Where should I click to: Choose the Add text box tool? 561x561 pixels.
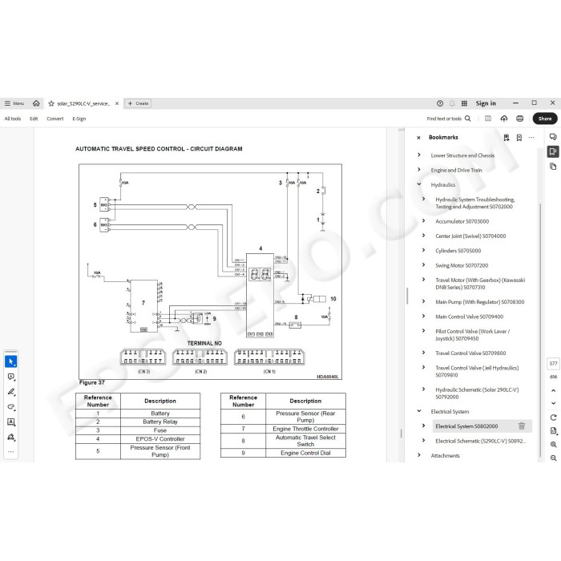coord(10,422)
